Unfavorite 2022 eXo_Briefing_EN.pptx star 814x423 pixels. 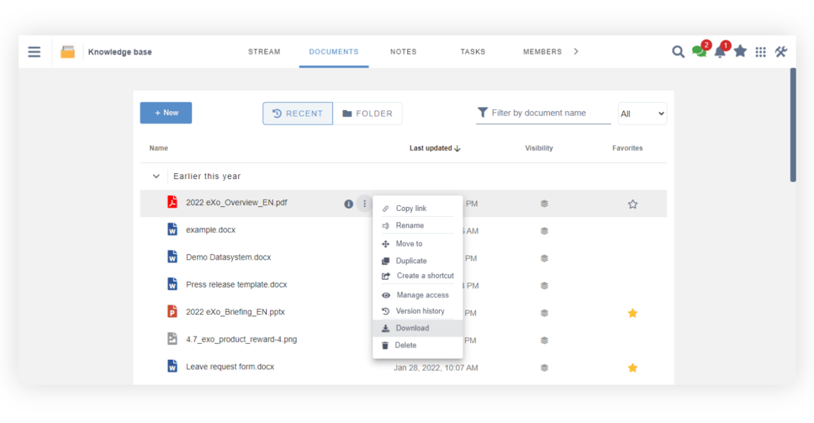point(632,313)
